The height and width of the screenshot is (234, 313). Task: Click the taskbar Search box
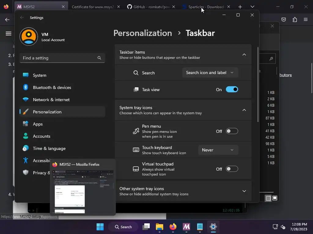tap(123, 227)
